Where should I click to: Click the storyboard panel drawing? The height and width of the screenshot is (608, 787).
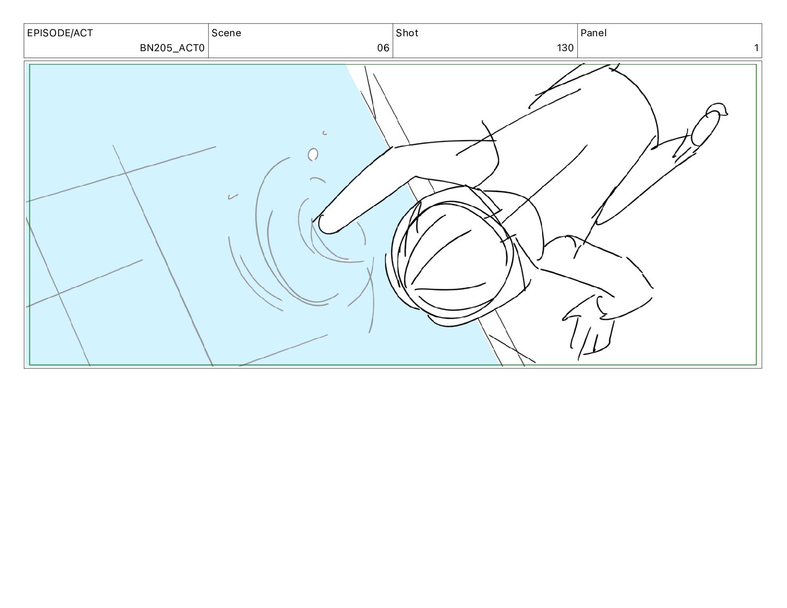[393, 215]
